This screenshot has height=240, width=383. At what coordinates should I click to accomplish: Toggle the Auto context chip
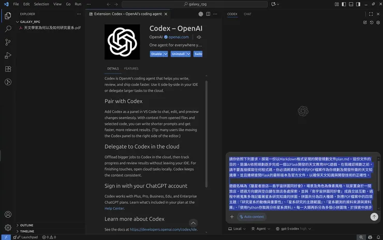coord(252,217)
